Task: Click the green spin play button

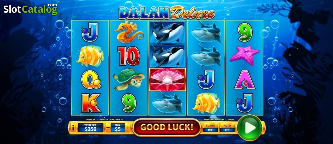Action: 249,127
